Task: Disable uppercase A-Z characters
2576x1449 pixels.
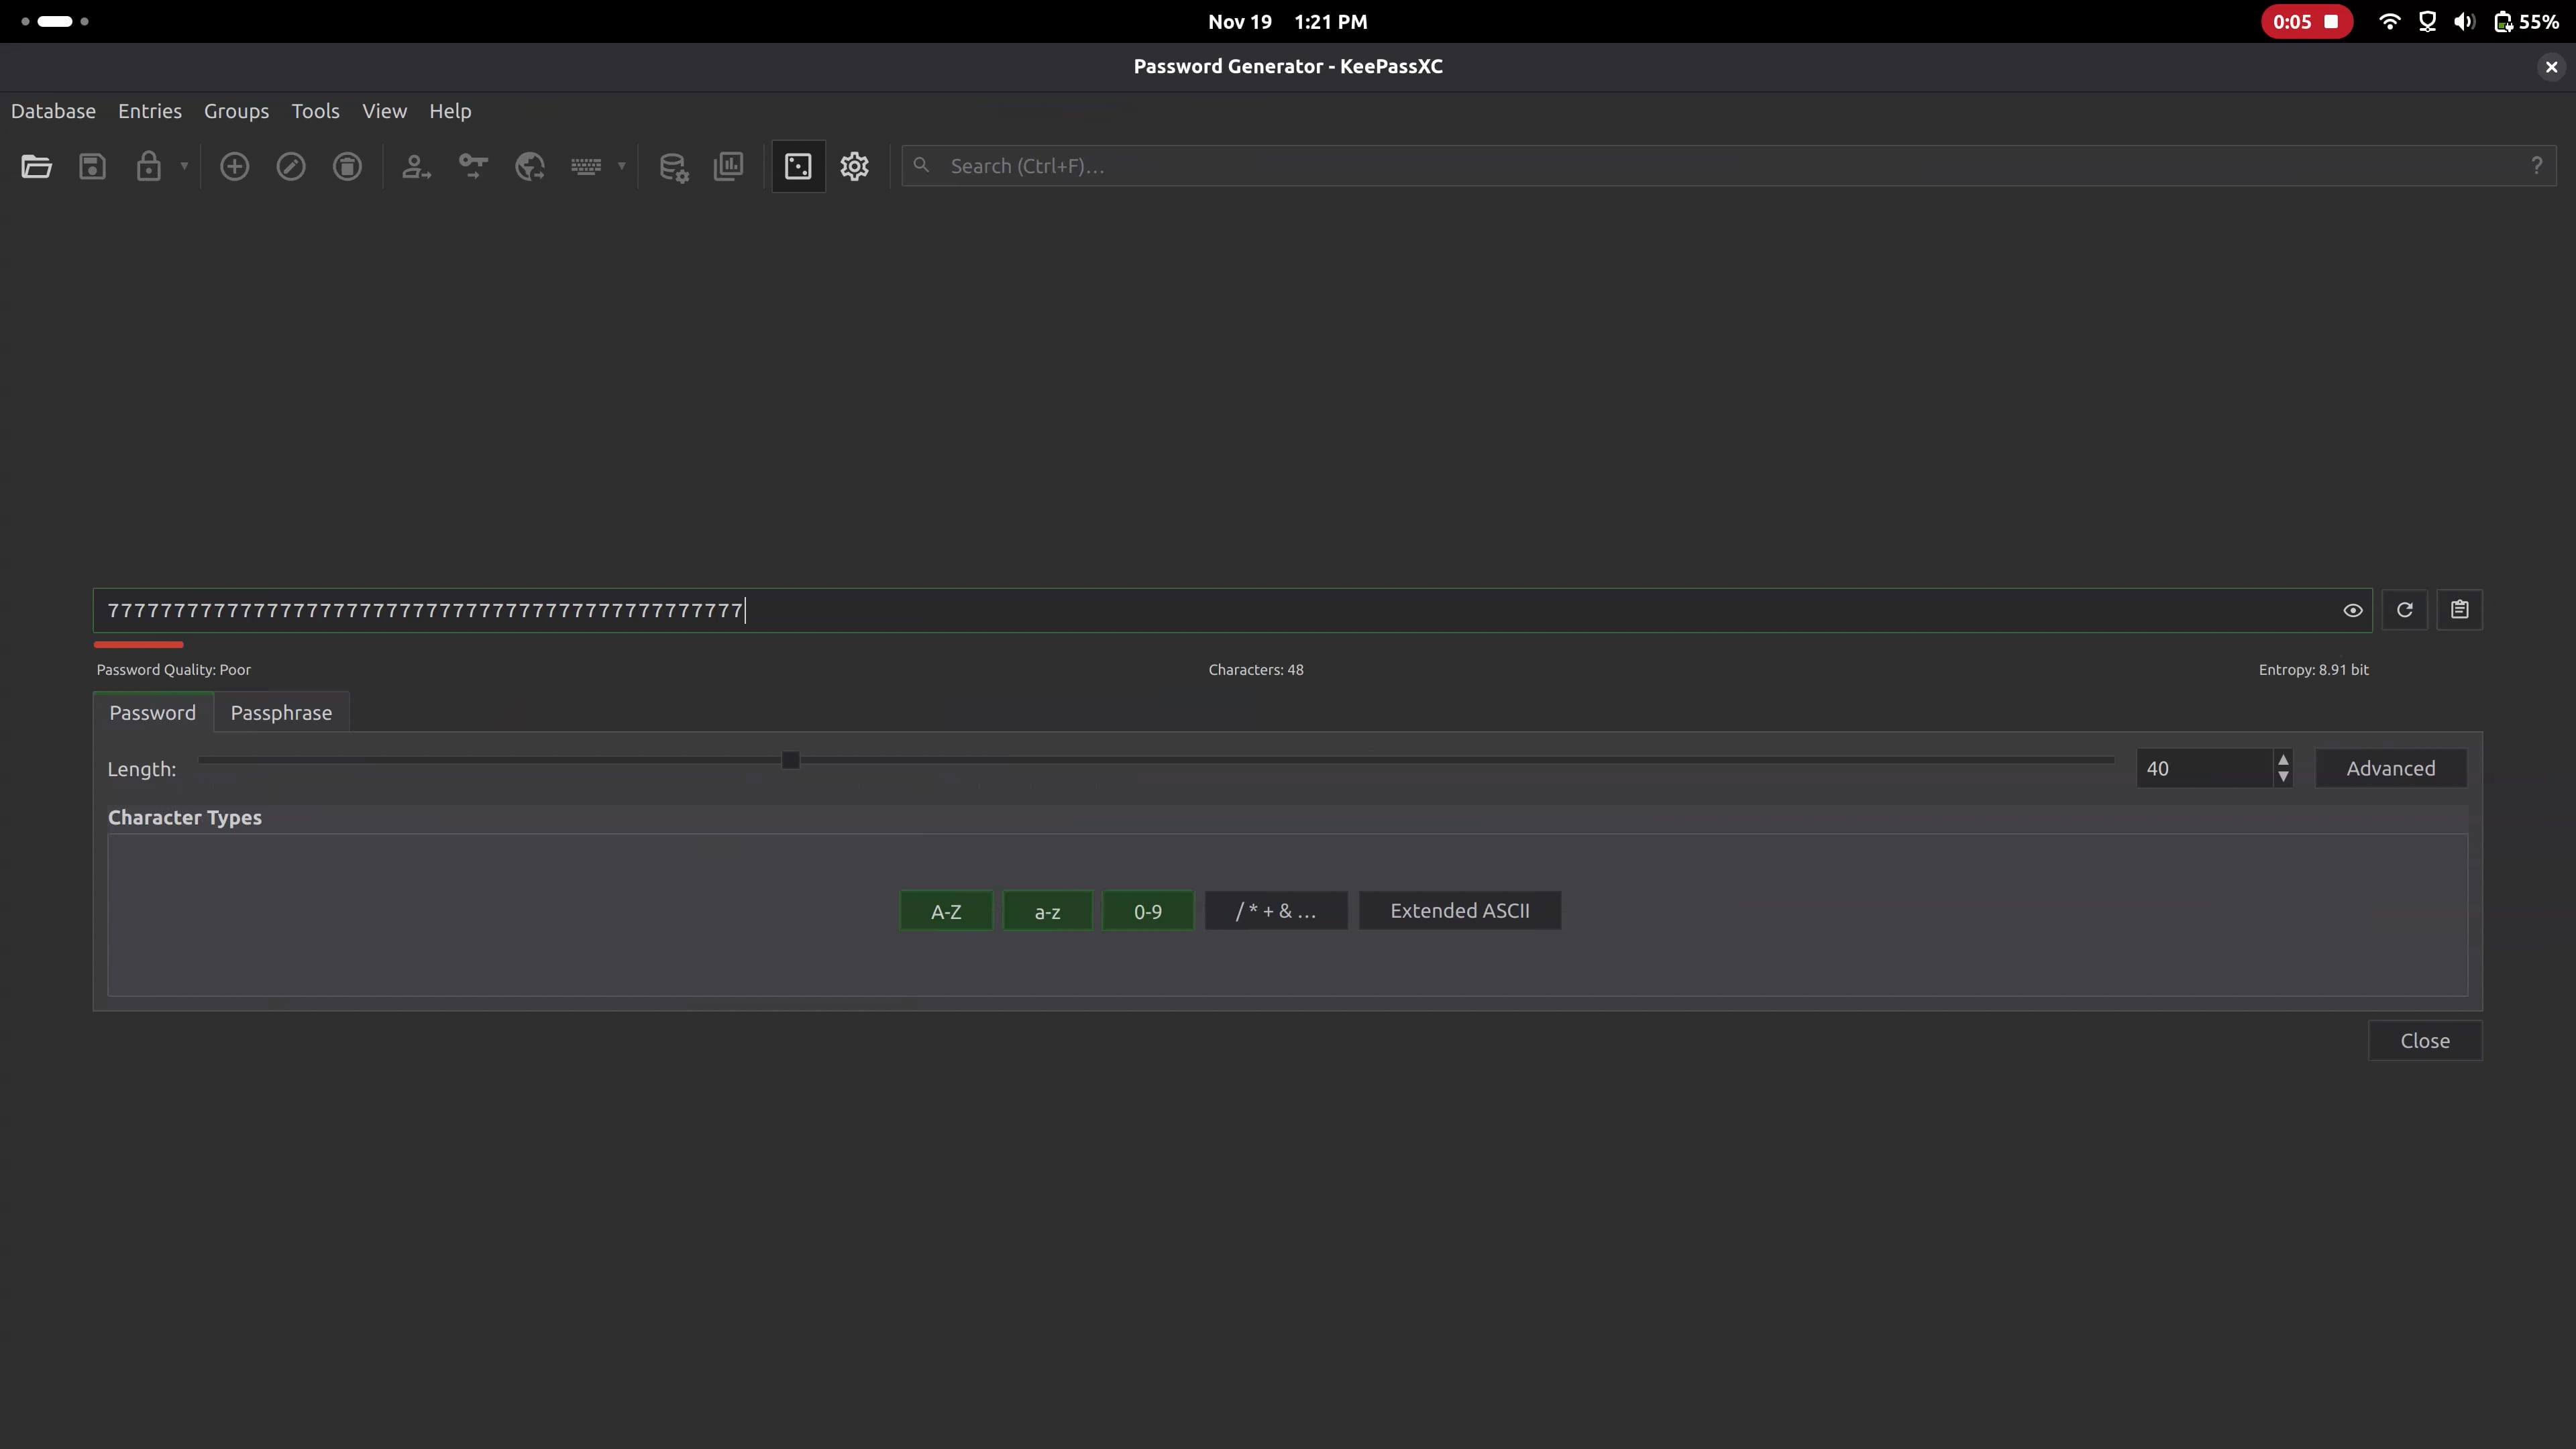Action: click(x=945, y=911)
